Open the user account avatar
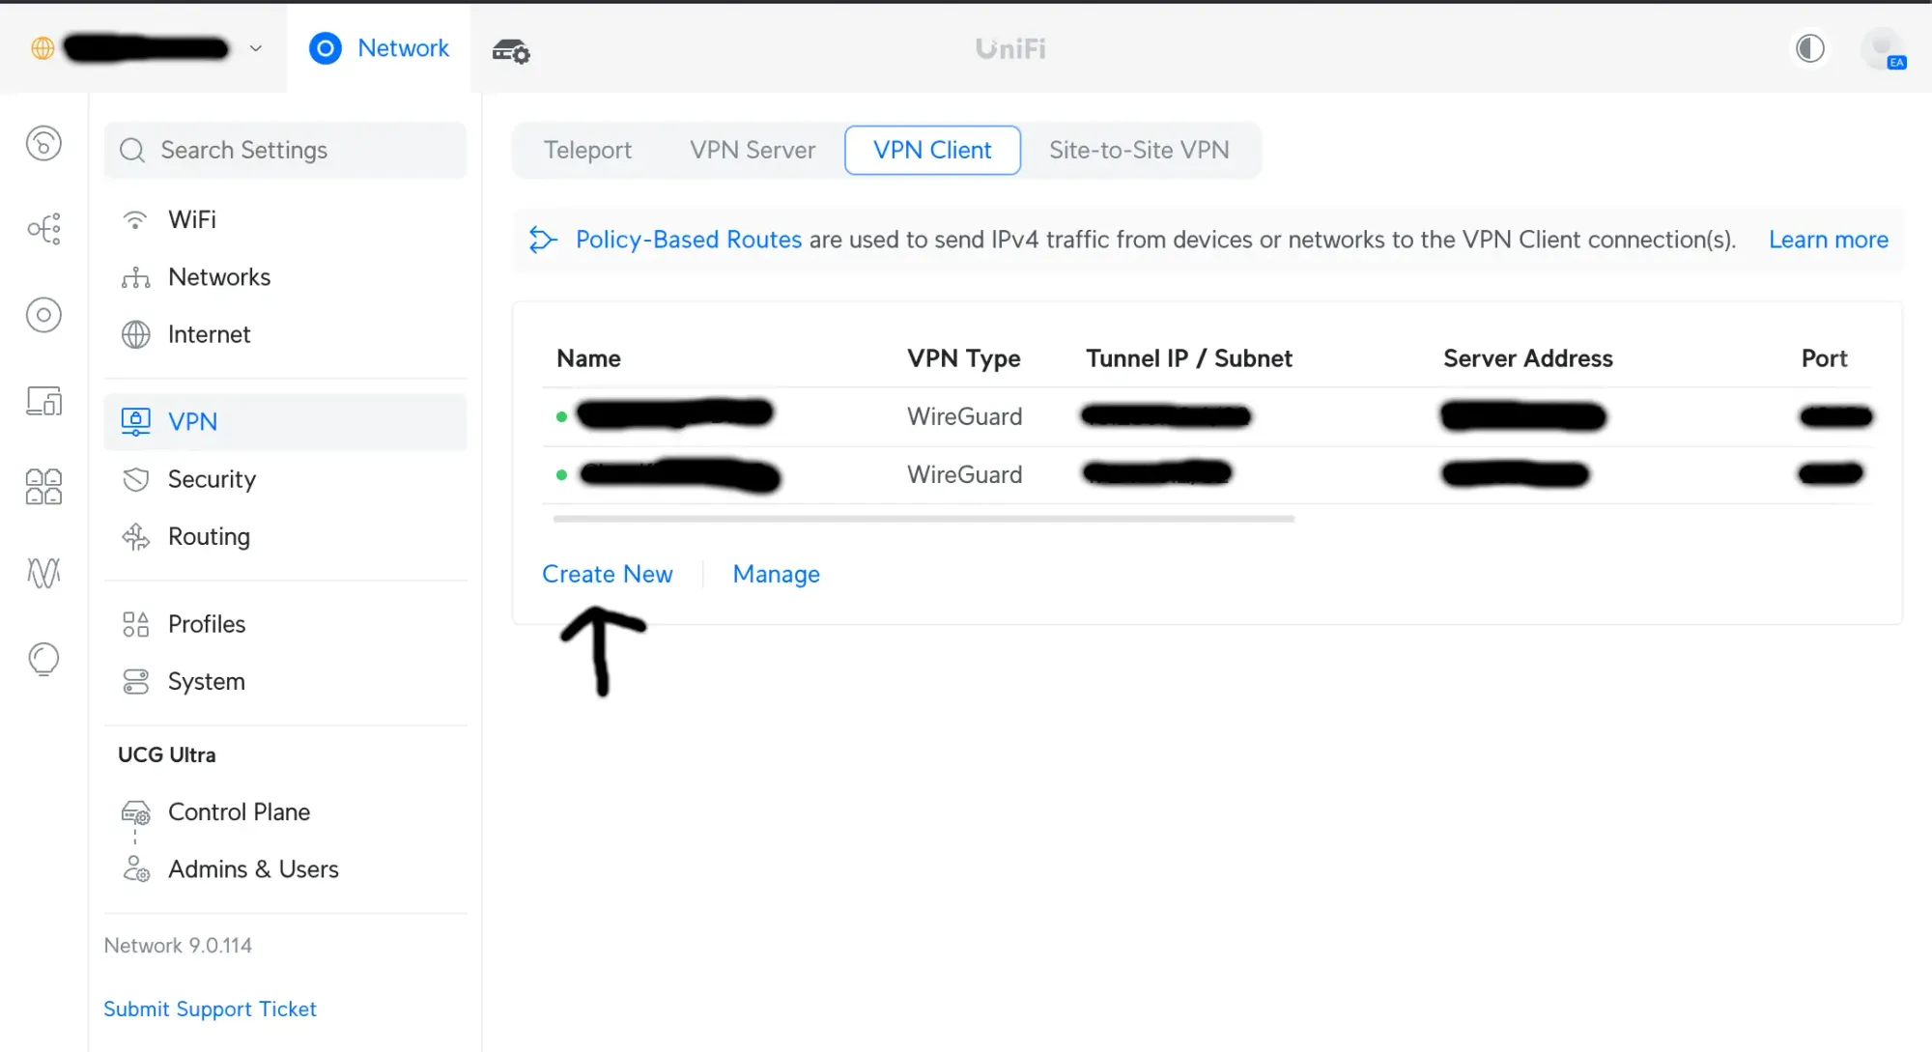This screenshot has height=1052, width=1932. pos(1883,48)
